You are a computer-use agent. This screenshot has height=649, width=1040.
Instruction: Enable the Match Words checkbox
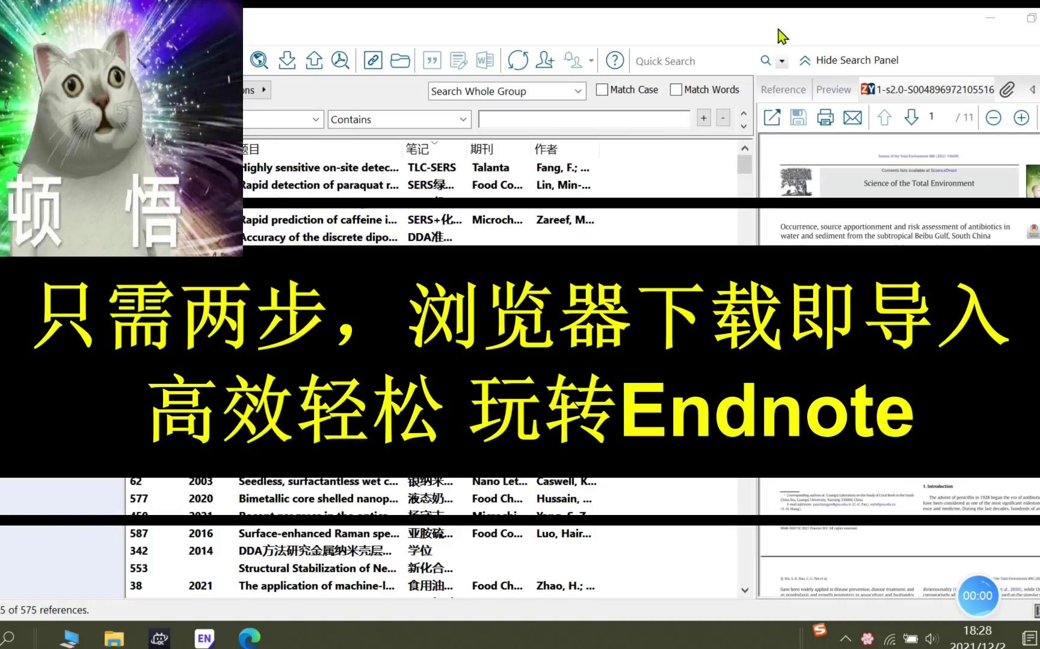coord(675,90)
